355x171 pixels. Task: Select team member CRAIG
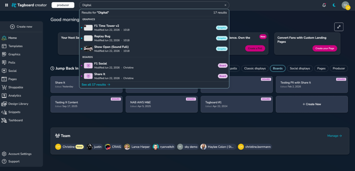(x=113, y=147)
